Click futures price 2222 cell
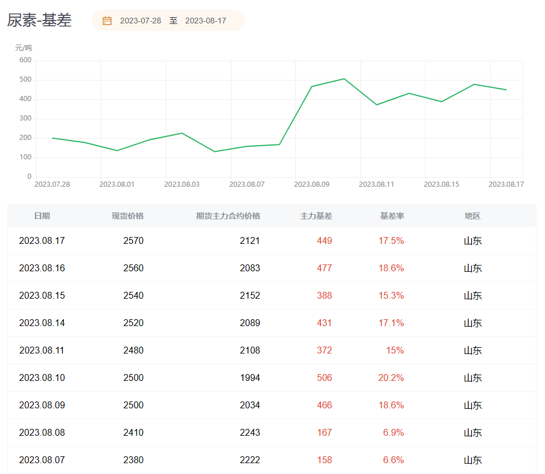This screenshot has height=474, width=545. (x=250, y=460)
